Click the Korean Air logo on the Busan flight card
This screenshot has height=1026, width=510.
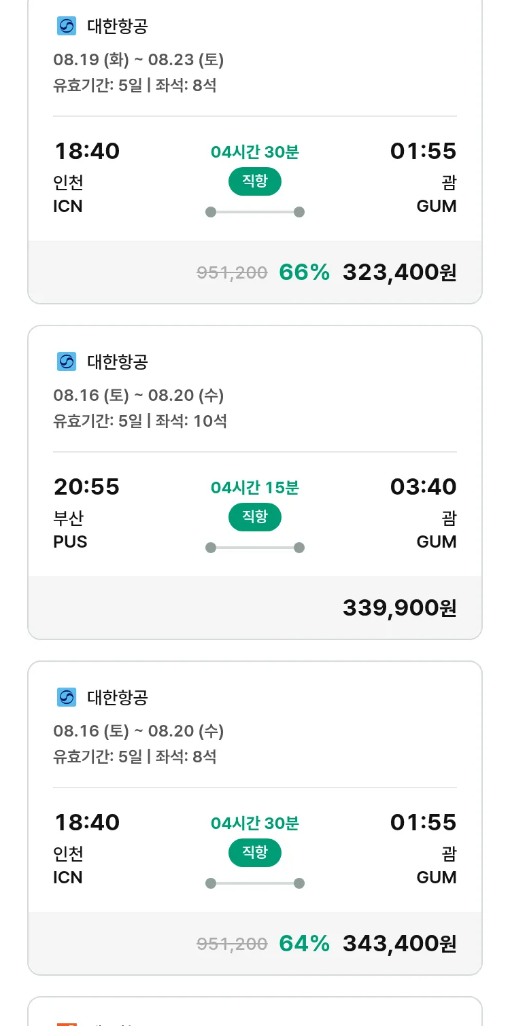67,362
